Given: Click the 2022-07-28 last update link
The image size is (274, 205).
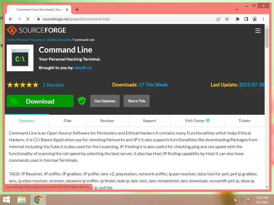Looking at the screenshot, I should pyautogui.click(x=252, y=85).
